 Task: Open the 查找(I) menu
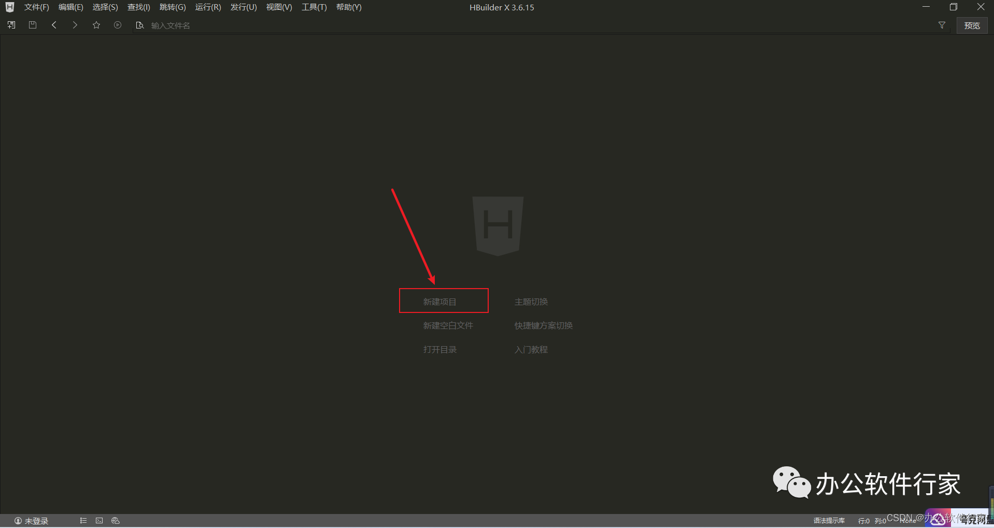(138, 7)
